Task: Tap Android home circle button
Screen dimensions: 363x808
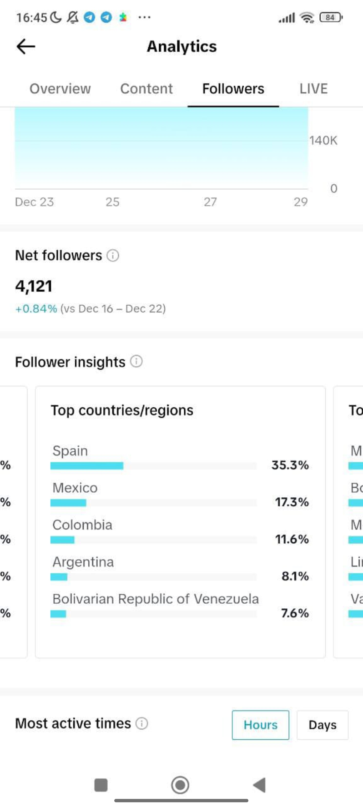Action: [x=180, y=785]
